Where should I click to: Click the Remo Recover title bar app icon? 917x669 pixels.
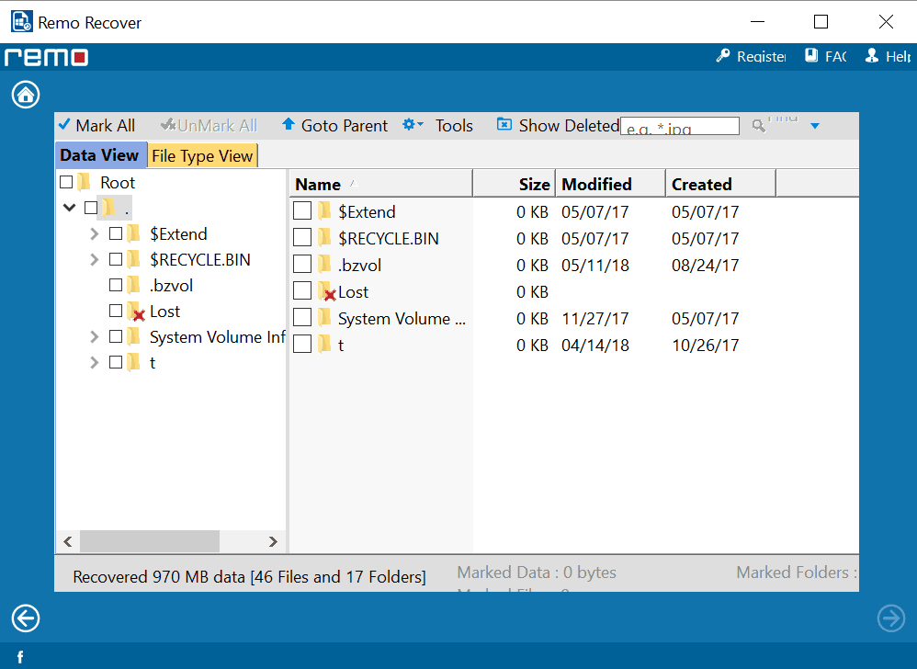[x=22, y=22]
